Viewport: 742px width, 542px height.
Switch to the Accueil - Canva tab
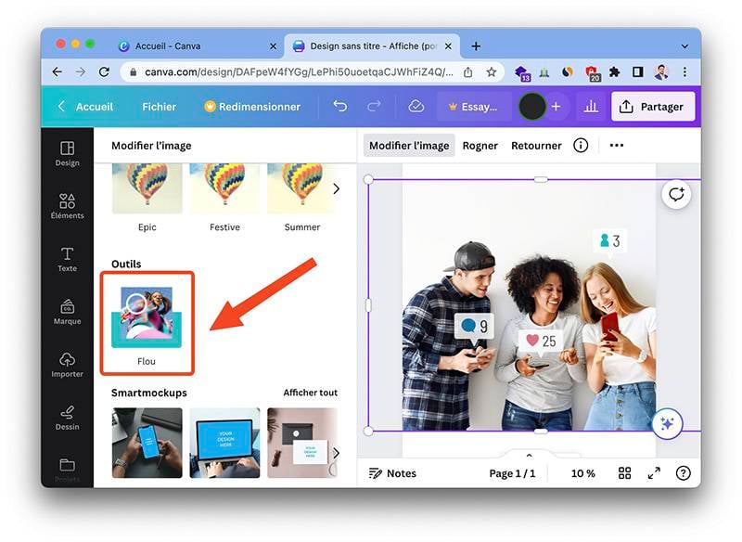pyautogui.click(x=168, y=45)
